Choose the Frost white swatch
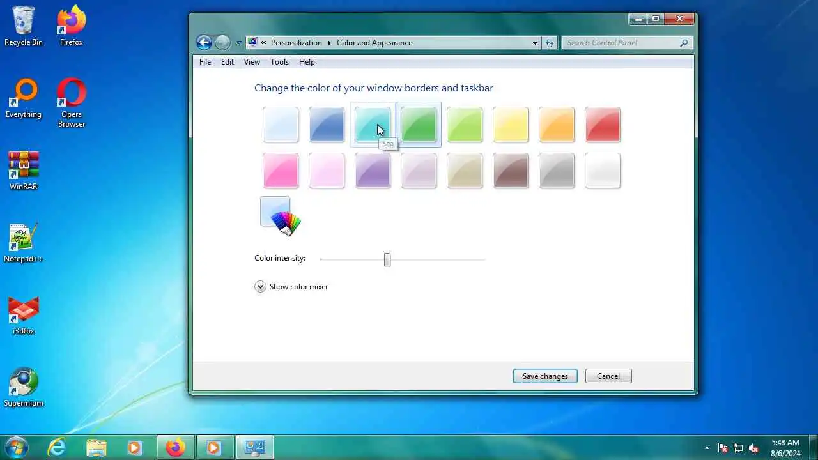Viewport: 818px width, 460px height. tap(603, 171)
